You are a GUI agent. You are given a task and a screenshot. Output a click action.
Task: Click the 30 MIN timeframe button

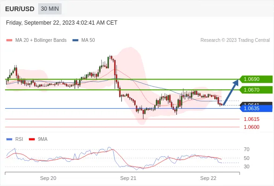(x=50, y=9)
